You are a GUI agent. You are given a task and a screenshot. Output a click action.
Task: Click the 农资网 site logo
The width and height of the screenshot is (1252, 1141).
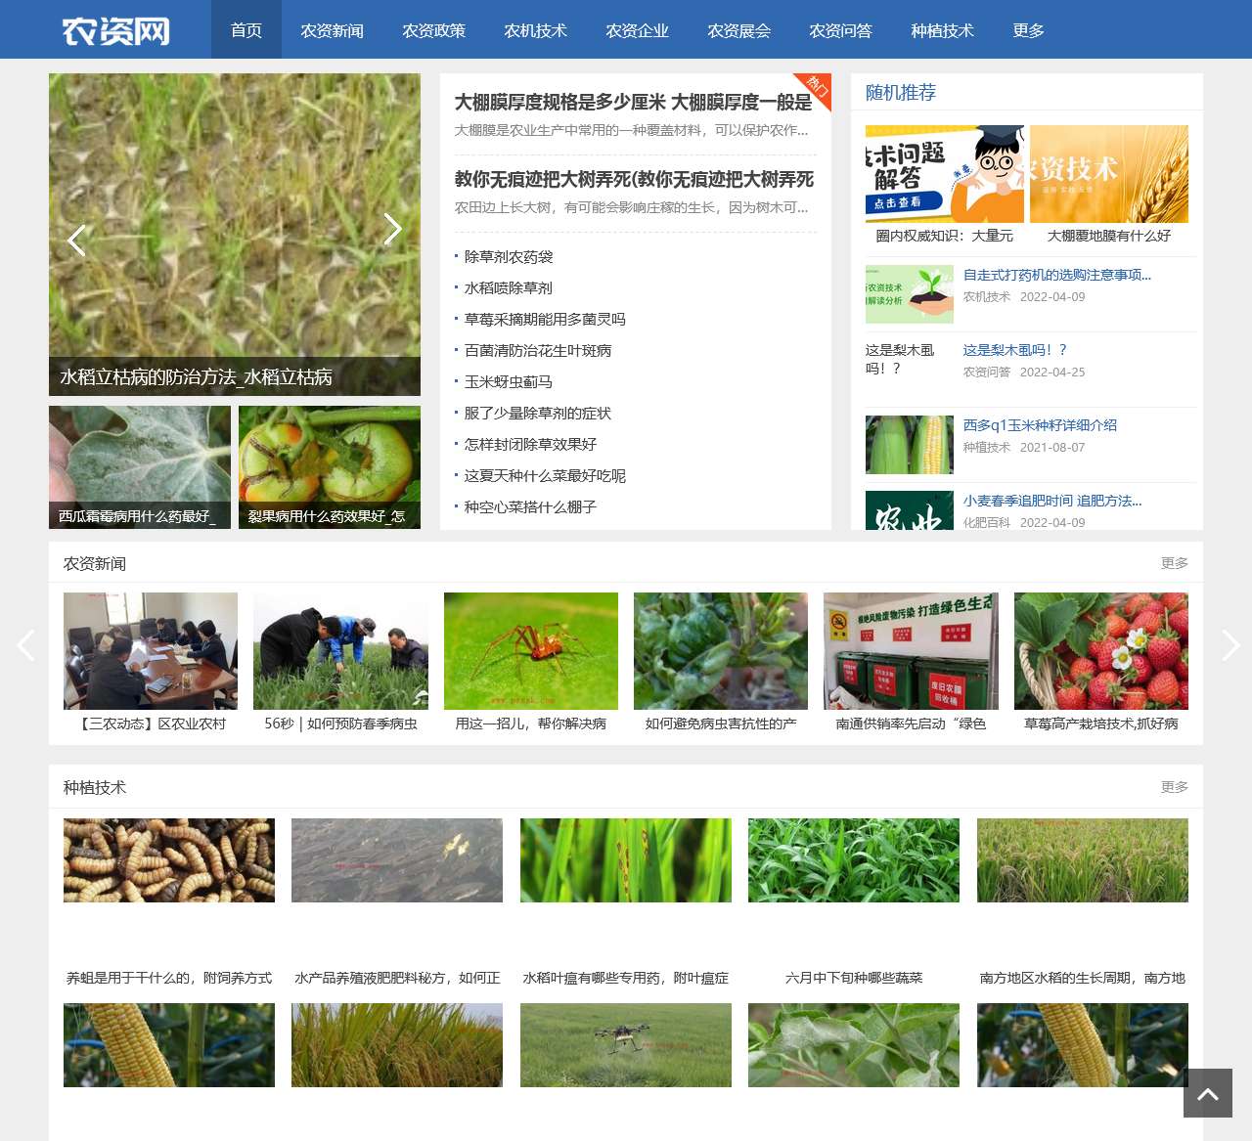click(x=115, y=30)
